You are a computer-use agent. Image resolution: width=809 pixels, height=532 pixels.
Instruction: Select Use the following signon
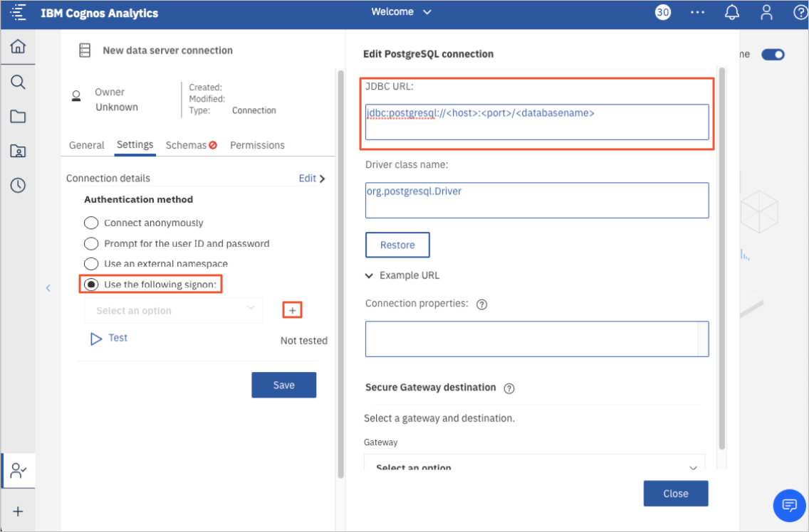click(x=91, y=284)
